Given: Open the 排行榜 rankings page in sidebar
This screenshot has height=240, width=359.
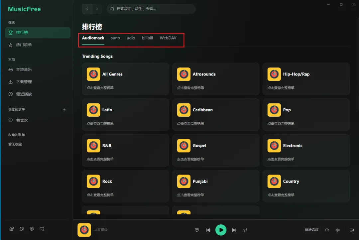Looking at the screenshot, I should [38, 33].
